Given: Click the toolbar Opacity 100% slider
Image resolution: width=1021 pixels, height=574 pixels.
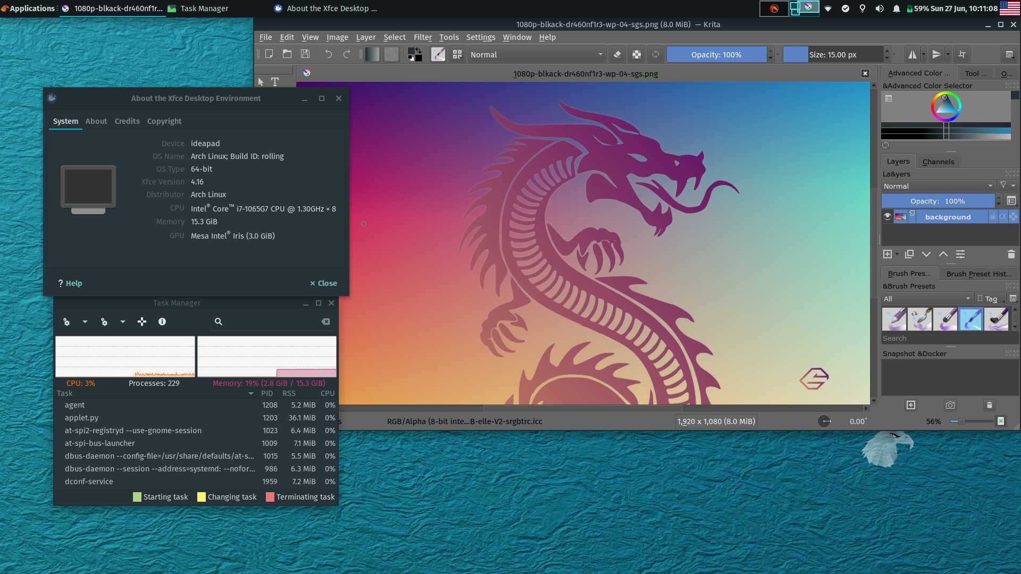Looking at the screenshot, I should [716, 54].
